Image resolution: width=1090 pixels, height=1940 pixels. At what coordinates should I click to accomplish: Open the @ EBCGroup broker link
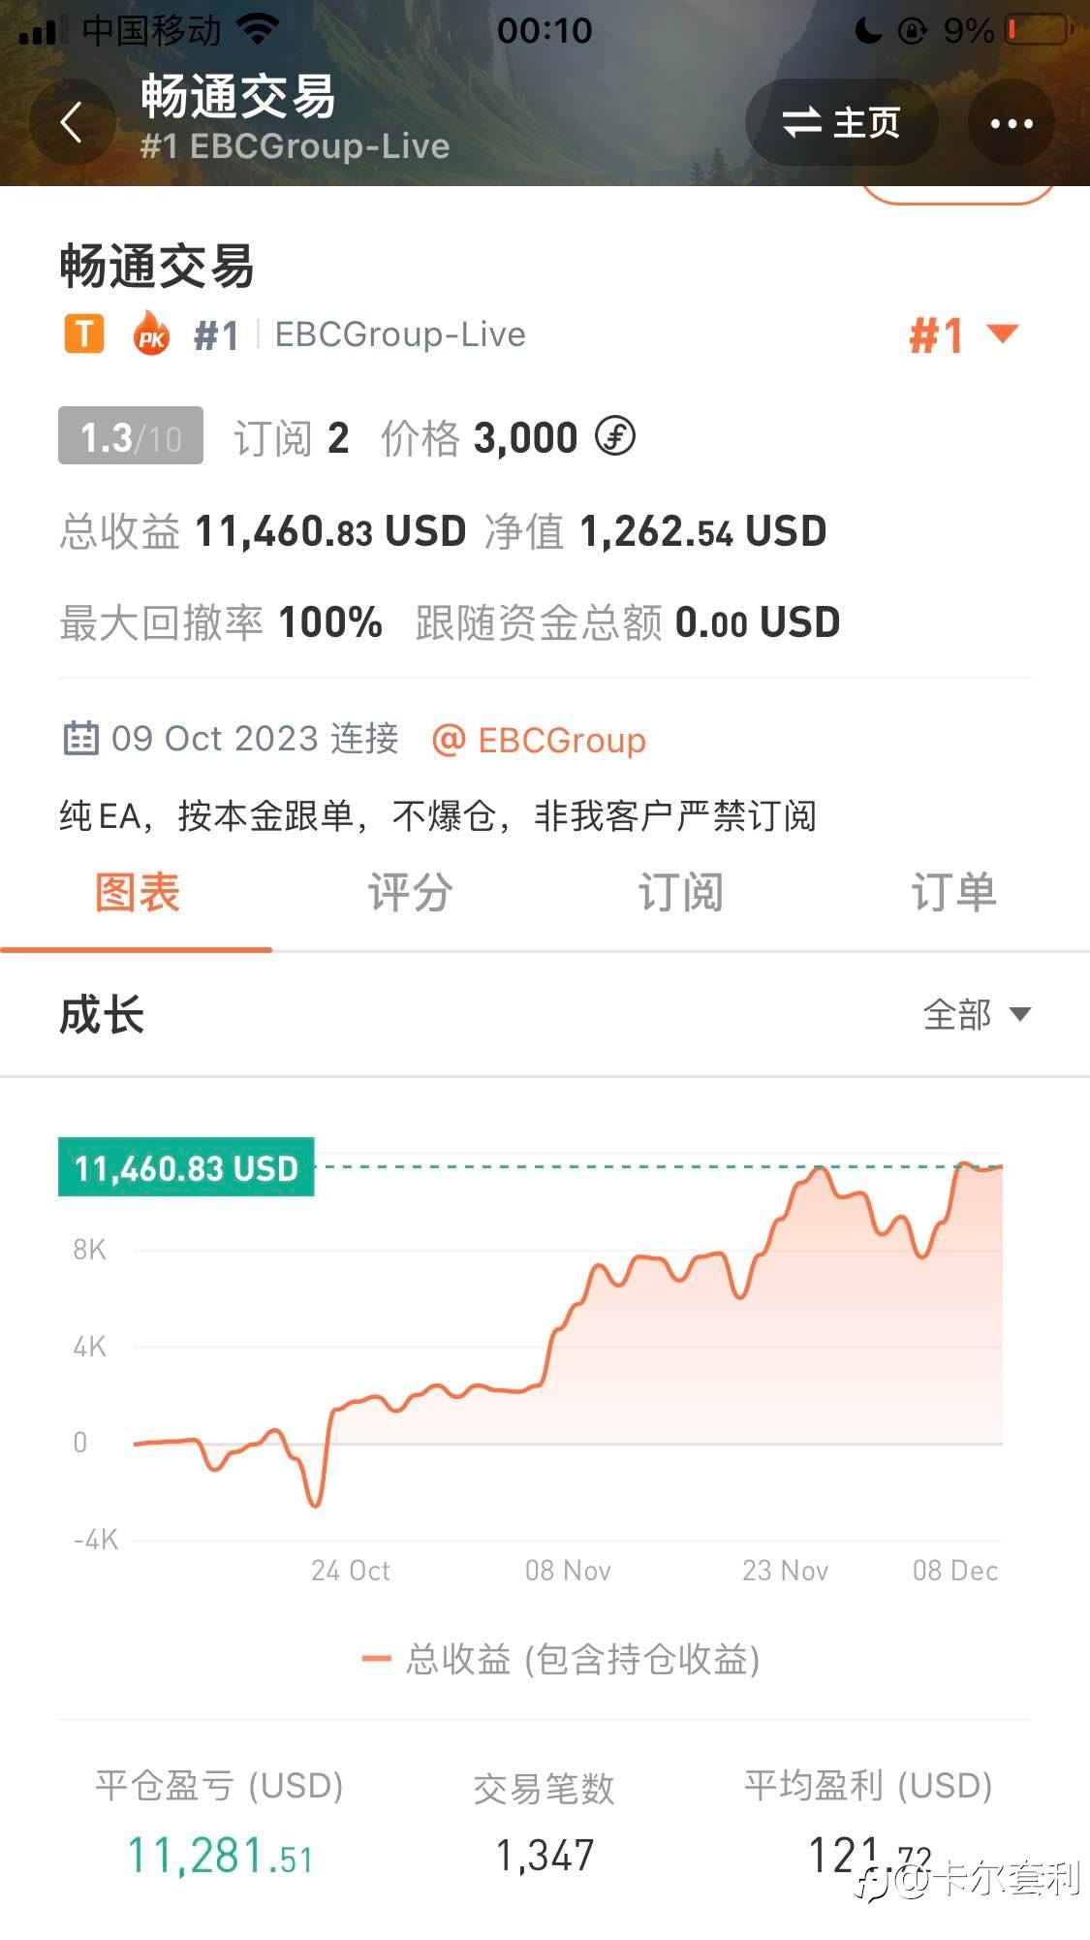click(540, 740)
